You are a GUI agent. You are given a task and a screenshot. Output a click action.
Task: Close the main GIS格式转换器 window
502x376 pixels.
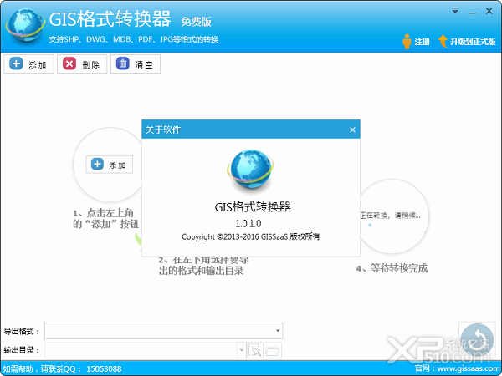489,11
